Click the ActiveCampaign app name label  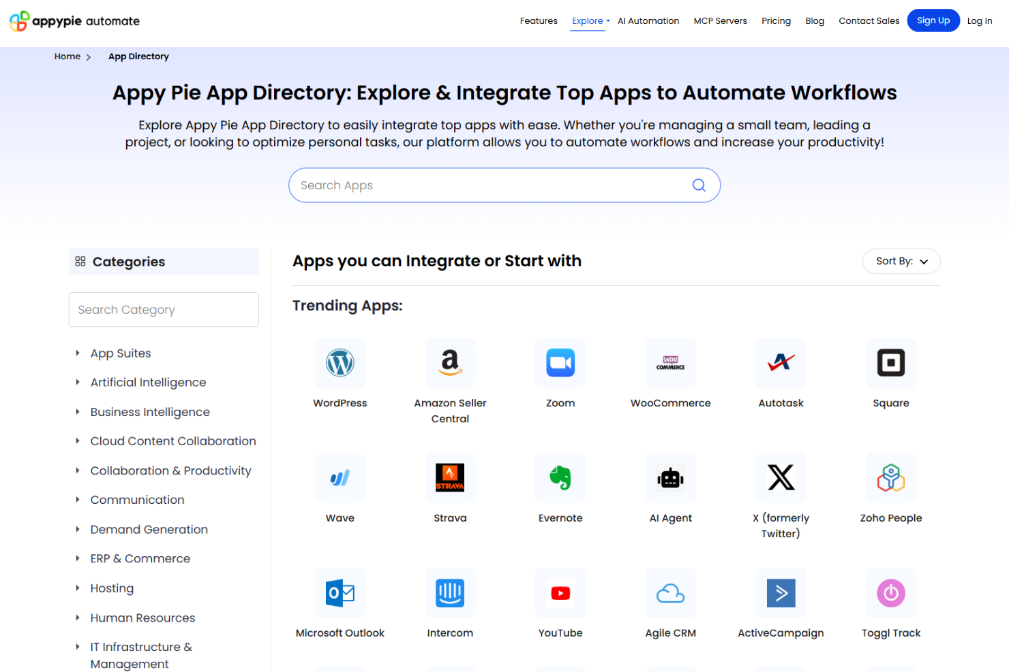click(x=781, y=633)
